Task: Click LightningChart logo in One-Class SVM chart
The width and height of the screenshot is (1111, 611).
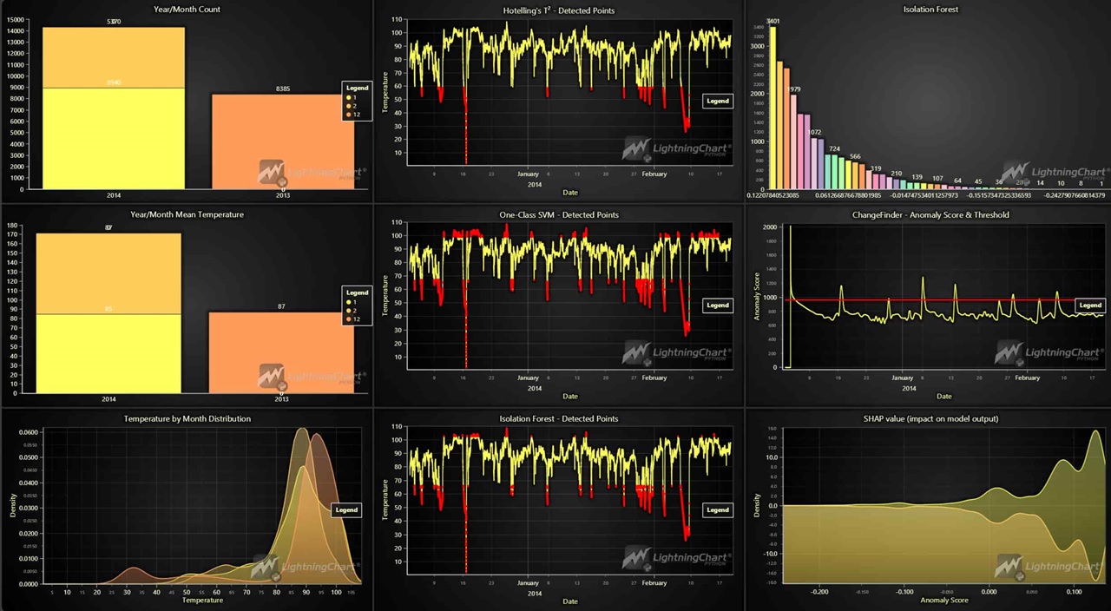Action: 677,353
